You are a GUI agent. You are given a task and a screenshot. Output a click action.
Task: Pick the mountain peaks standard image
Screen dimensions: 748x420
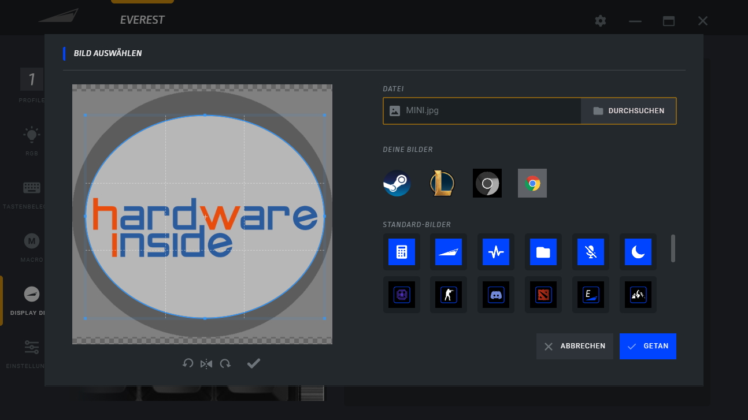pos(638,295)
